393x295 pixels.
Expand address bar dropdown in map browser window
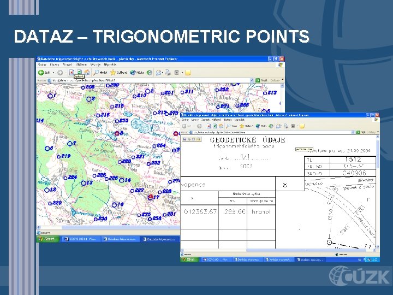[252, 80]
